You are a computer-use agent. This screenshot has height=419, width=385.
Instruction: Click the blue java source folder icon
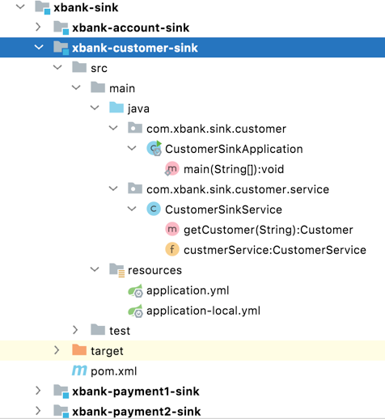116,108
